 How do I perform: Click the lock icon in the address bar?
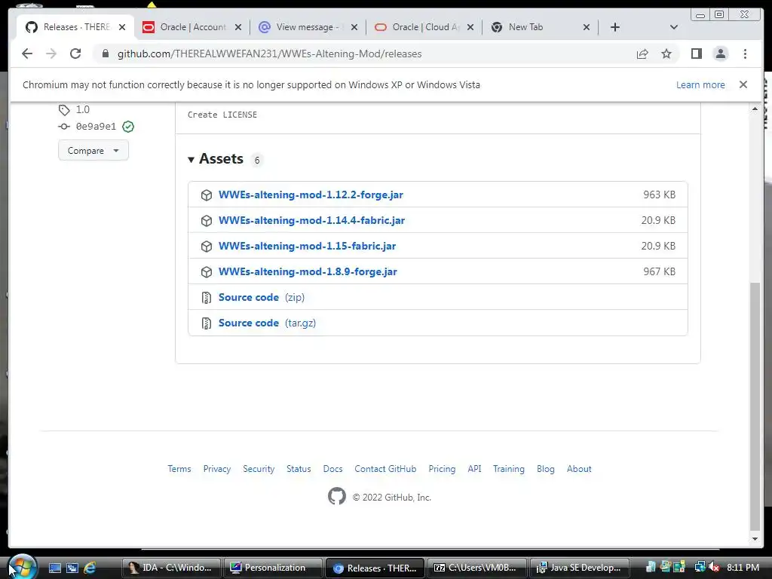pos(105,54)
